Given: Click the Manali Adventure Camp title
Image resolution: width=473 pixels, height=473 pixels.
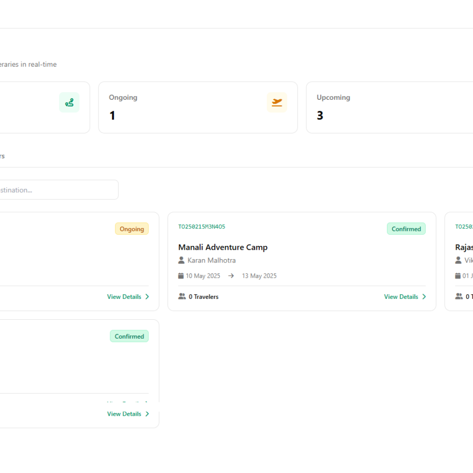Looking at the screenshot, I should click(223, 247).
